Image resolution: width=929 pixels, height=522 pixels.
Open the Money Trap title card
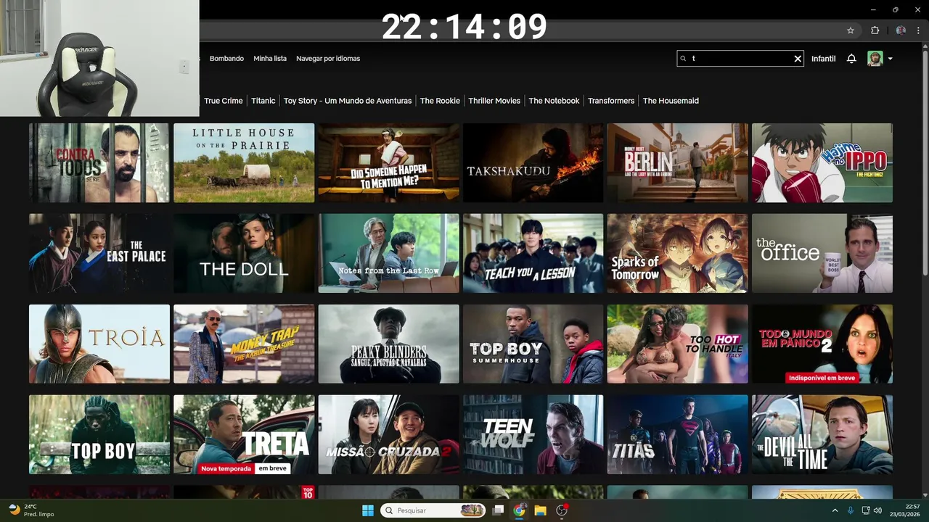point(244,344)
